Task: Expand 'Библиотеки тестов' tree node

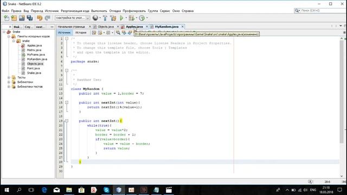Action: tap(9, 87)
